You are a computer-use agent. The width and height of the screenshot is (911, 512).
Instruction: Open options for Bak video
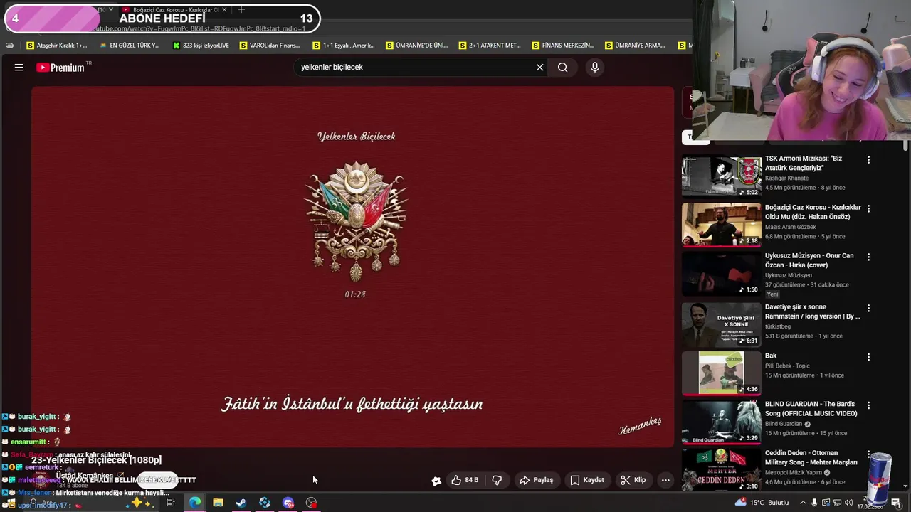click(x=868, y=357)
